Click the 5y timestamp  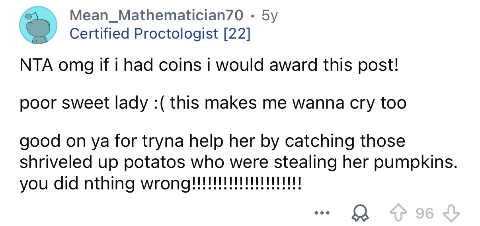[269, 16]
